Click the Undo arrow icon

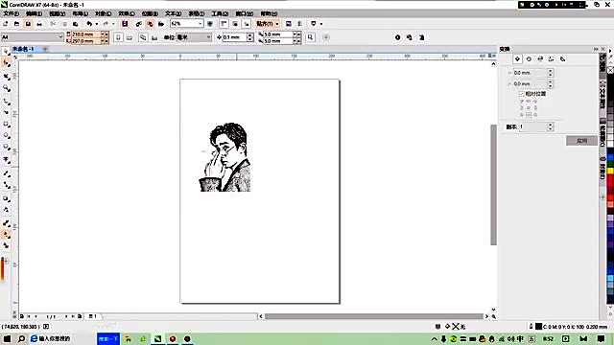coord(89,24)
